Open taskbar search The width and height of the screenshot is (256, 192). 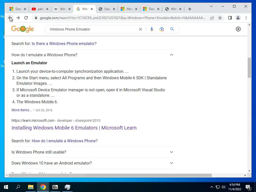click(18, 187)
